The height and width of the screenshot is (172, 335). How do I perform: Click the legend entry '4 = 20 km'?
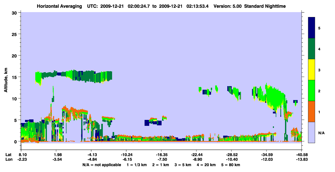[x=206, y=165]
